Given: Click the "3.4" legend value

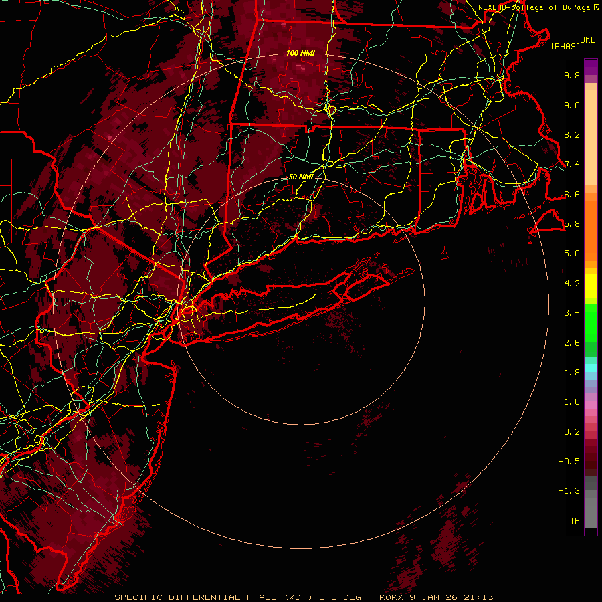Looking at the screenshot, I should click(x=572, y=313).
